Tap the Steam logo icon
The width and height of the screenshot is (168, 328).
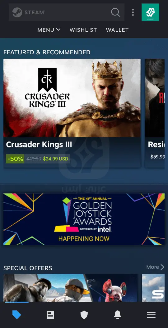pos(17,12)
